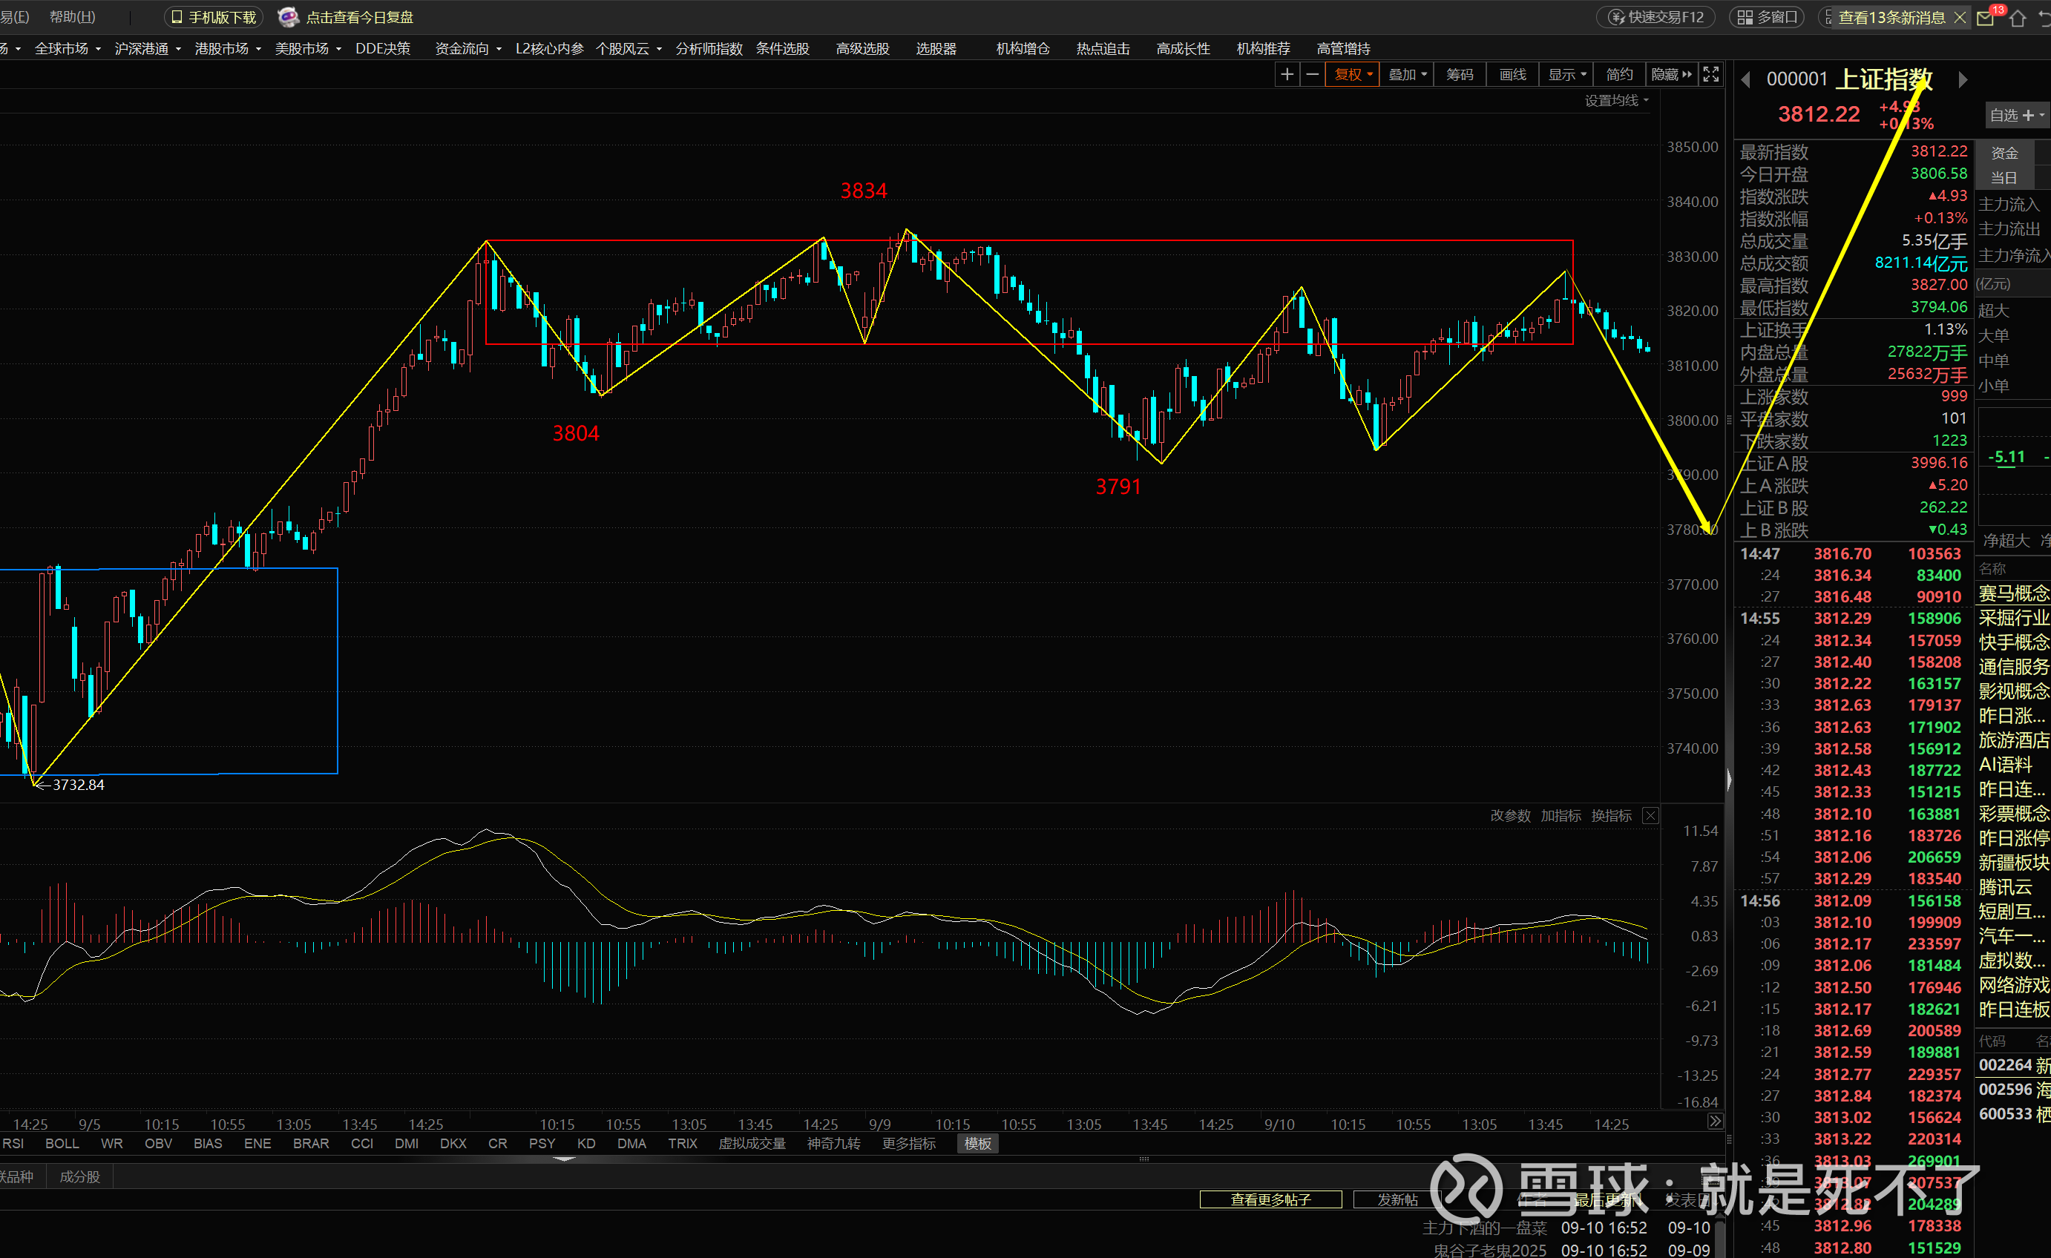Go to the home page icon
Viewport: 2051px width, 1258px height.
[2018, 18]
